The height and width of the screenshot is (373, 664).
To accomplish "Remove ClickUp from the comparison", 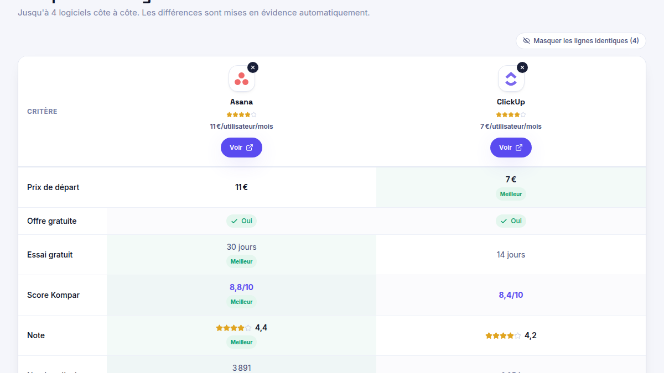I will click(x=522, y=67).
